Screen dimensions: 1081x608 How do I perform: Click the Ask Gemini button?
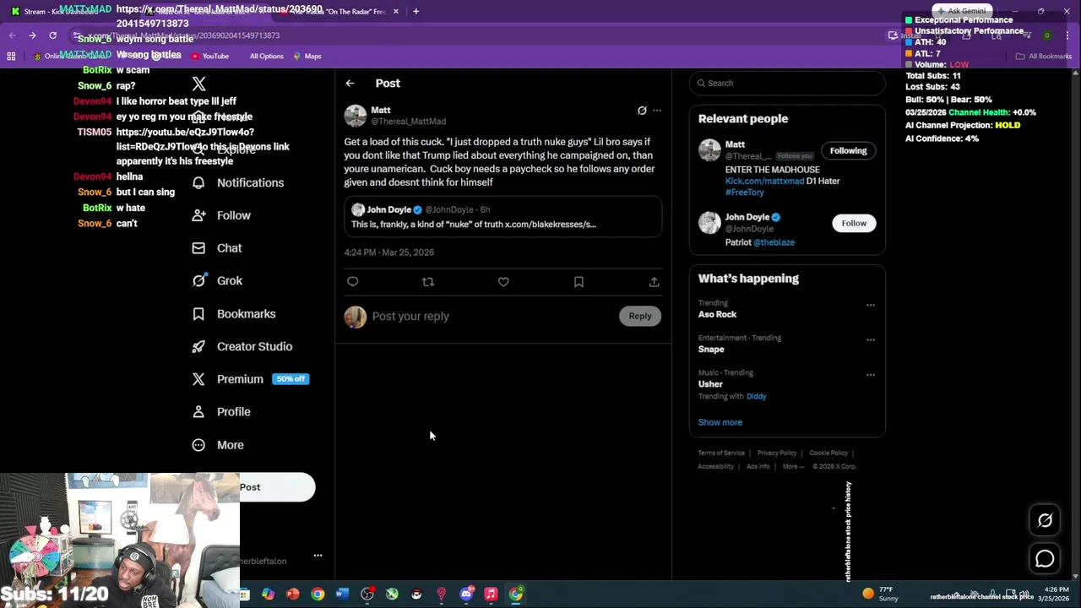pos(961,11)
